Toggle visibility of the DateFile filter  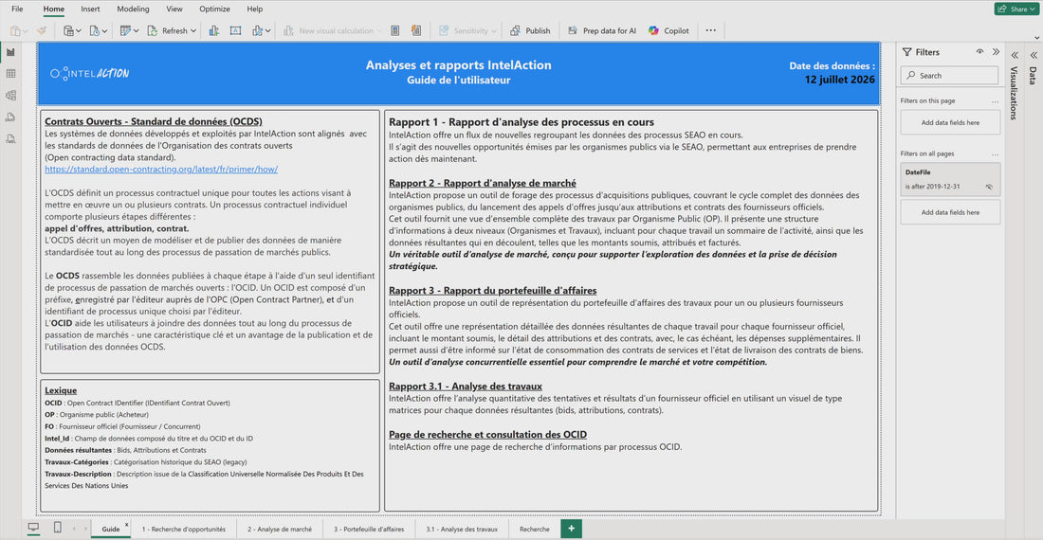(989, 187)
